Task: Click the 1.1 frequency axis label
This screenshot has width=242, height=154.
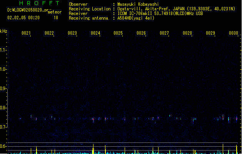Action: [x=3, y=50]
